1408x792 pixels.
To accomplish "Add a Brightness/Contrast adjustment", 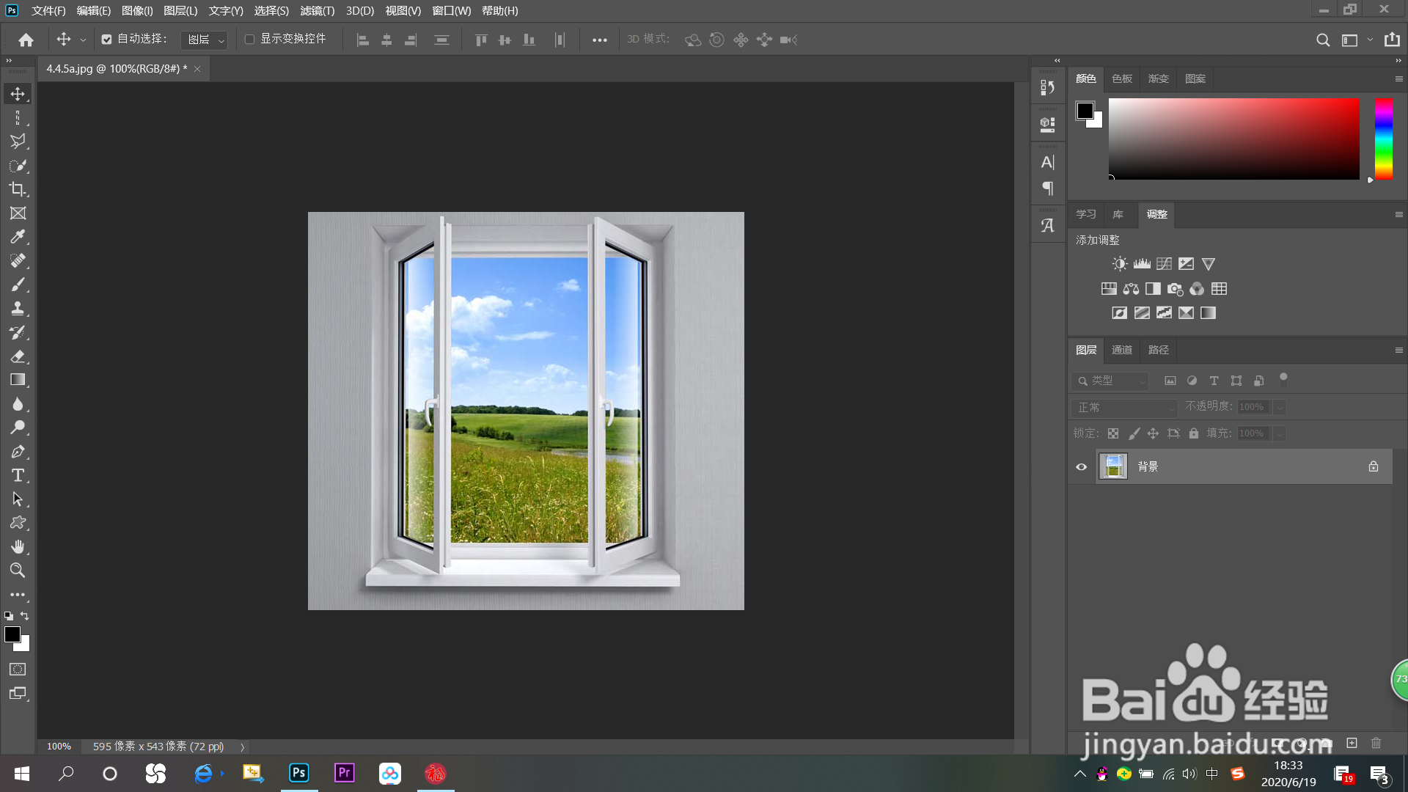I will 1119,264.
